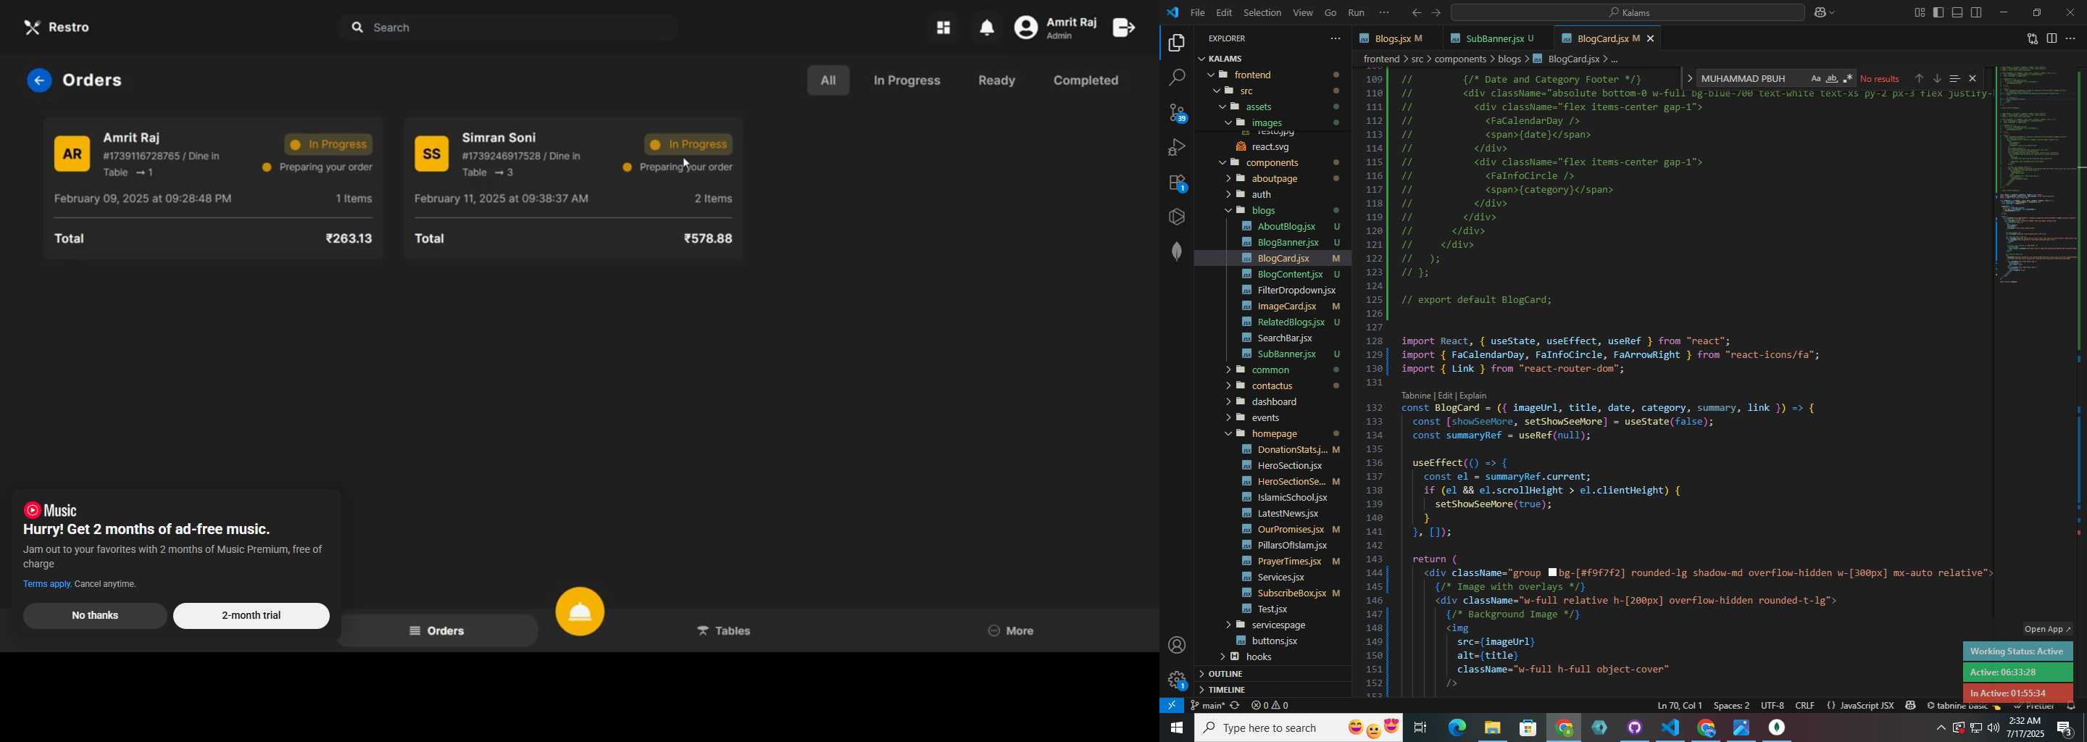
Task: Open File Explorer from Windows taskbar
Action: (1492, 728)
